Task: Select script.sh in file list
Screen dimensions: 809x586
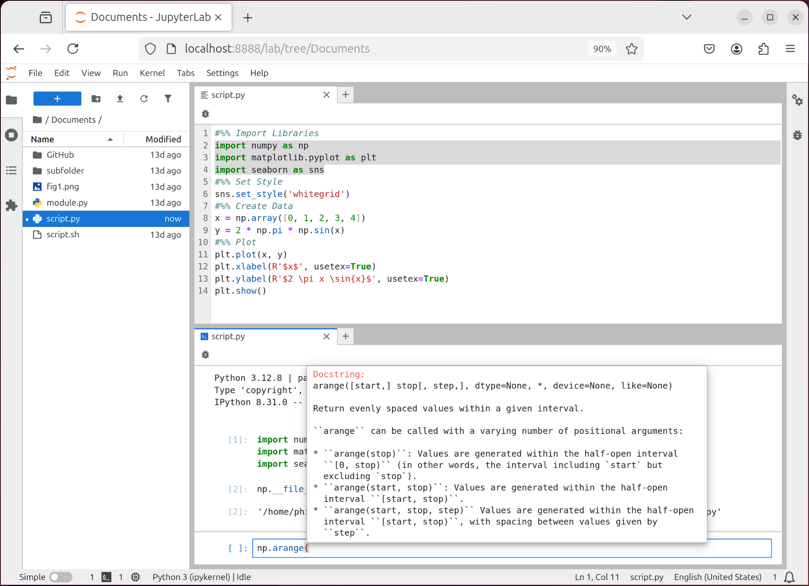Action: pyautogui.click(x=106, y=235)
